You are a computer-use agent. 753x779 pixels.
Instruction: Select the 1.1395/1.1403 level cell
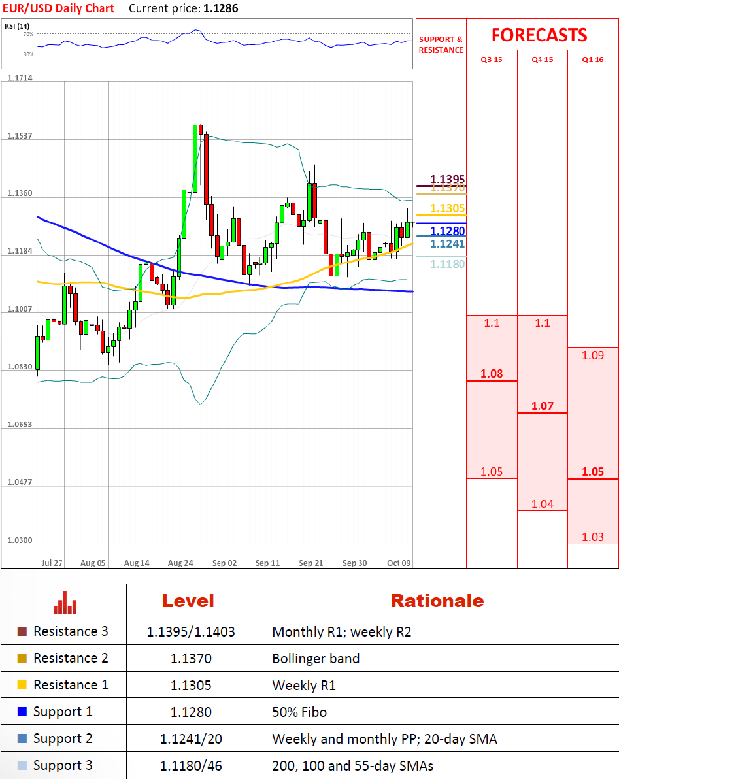click(x=191, y=632)
